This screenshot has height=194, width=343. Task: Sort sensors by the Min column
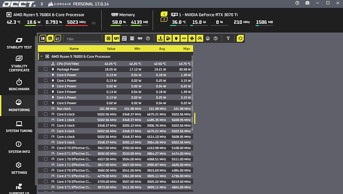click(x=137, y=49)
